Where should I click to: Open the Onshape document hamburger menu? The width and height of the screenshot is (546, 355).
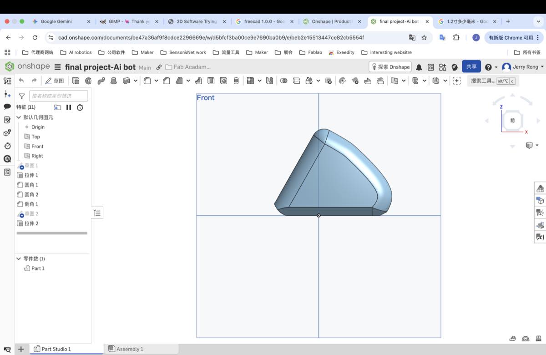[57, 67]
